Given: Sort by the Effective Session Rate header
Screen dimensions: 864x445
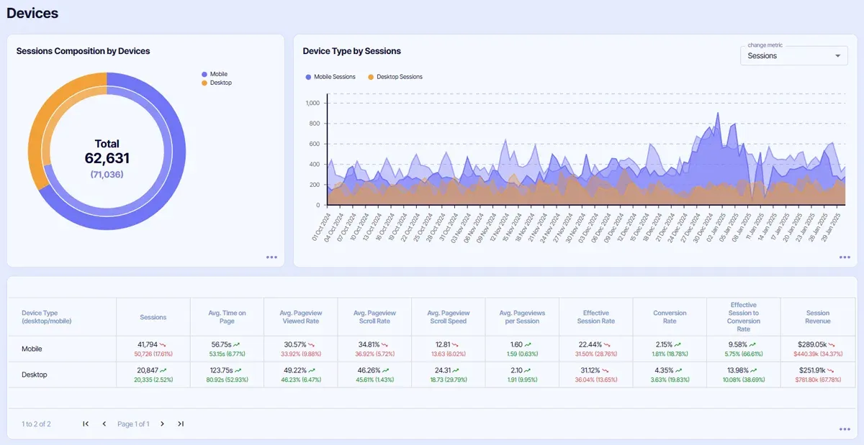Looking at the screenshot, I should point(596,317).
